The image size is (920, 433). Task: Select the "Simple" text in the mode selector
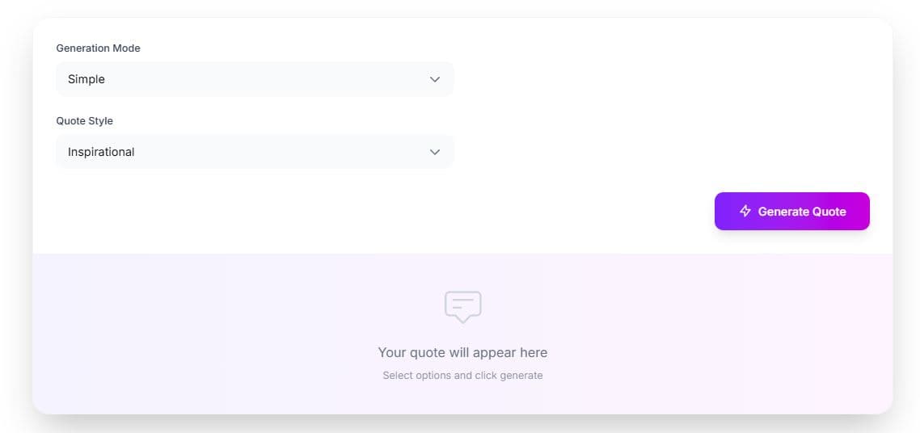click(87, 79)
